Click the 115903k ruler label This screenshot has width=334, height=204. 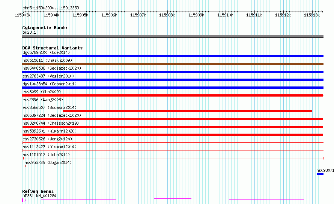[23, 15]
